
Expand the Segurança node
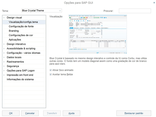(x=4, y=66)
